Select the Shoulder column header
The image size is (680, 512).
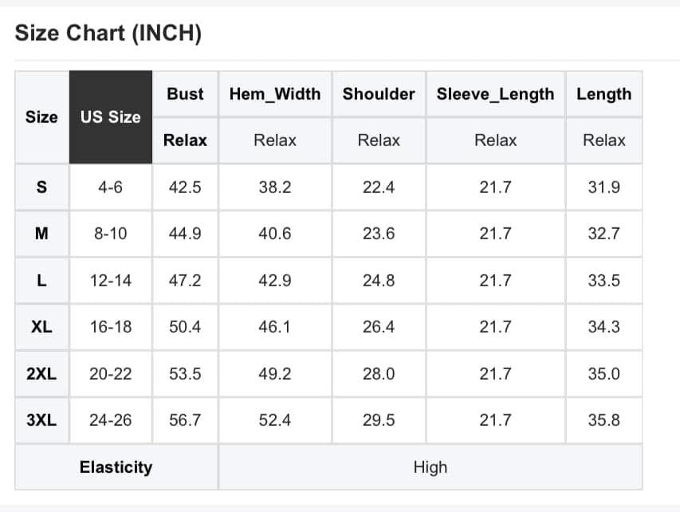pos(379,94)
